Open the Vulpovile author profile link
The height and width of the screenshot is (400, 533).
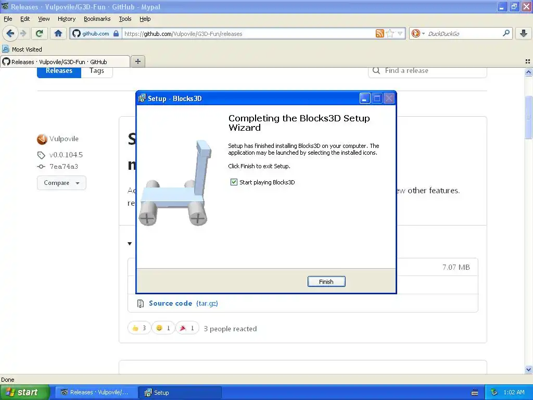pyautogui.click(x=64, y=139)
